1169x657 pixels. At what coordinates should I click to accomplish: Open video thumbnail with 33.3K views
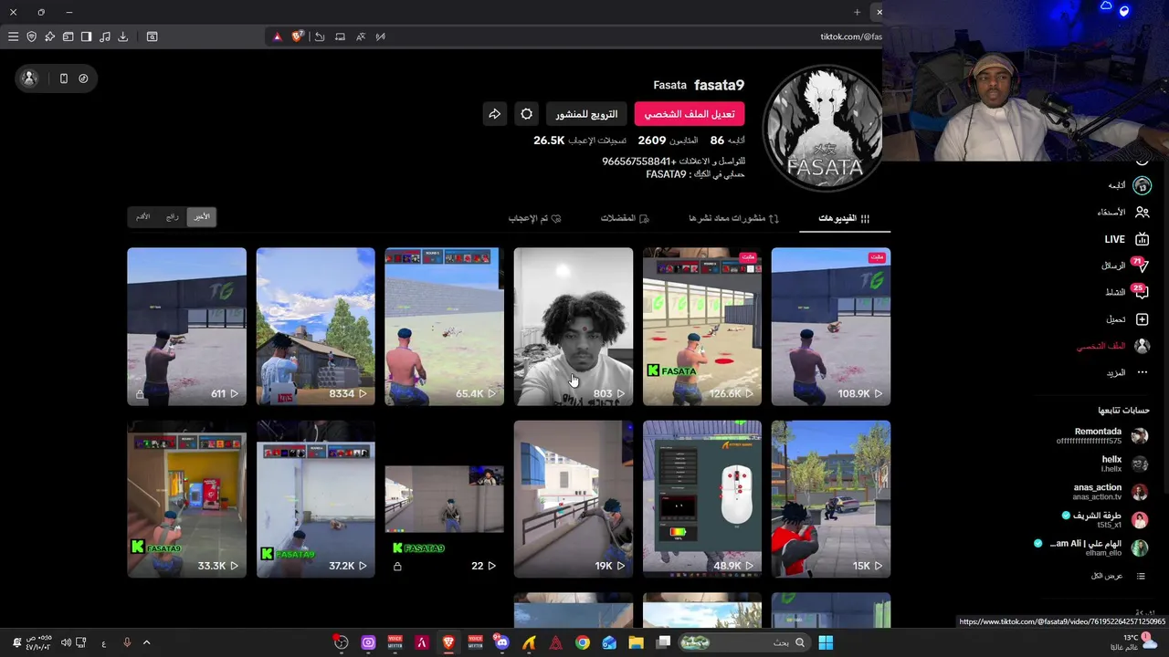(x=186, y=499)
